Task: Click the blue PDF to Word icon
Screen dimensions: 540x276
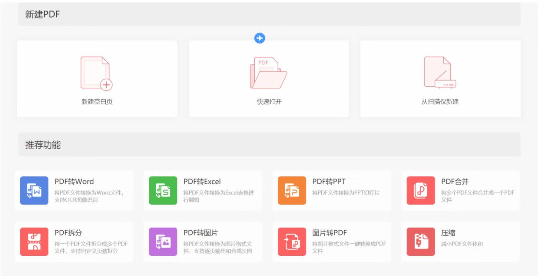Action: click(x=34, y=190)
